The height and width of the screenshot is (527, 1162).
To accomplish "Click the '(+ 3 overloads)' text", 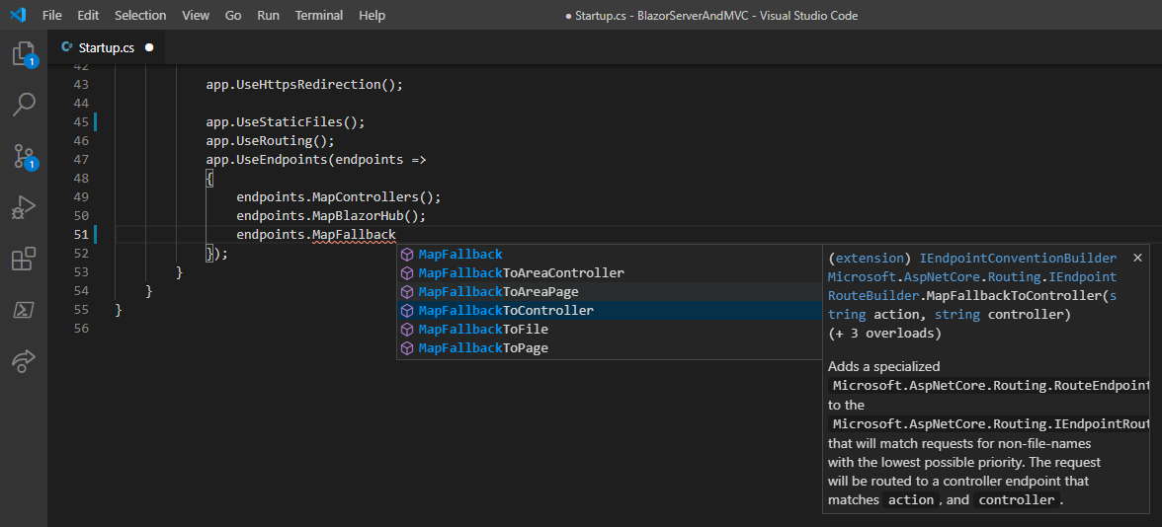I will click(885, 334).
